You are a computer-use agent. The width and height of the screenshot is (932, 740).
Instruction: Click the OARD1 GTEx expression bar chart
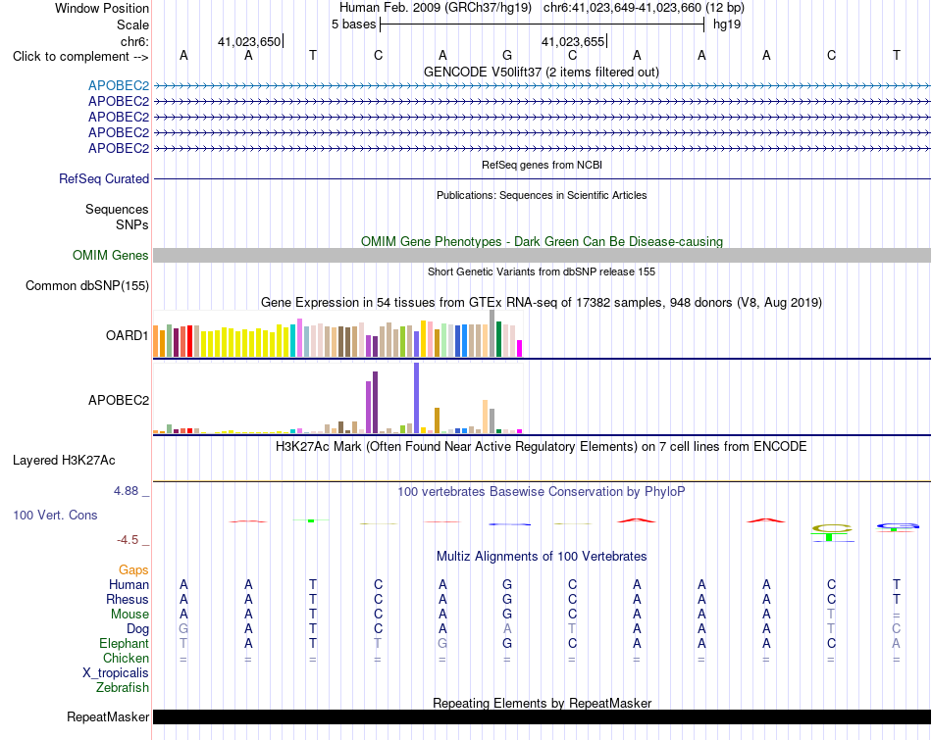(x=337, y=333)
